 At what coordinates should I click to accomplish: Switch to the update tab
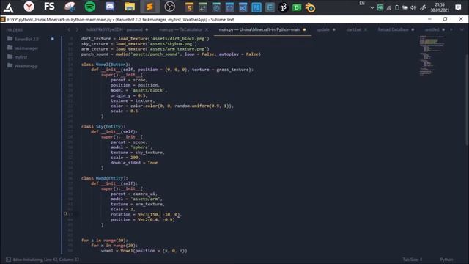click(322, 29)
